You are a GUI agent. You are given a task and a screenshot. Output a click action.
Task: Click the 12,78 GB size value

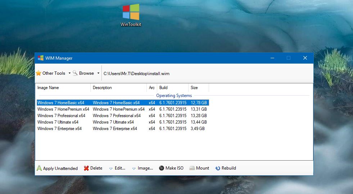coord(199,103)
